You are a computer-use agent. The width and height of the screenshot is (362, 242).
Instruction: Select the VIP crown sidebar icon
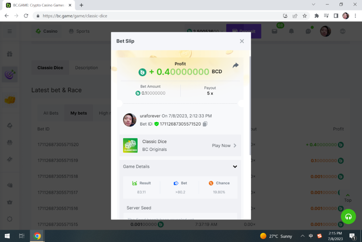[9, 202]
